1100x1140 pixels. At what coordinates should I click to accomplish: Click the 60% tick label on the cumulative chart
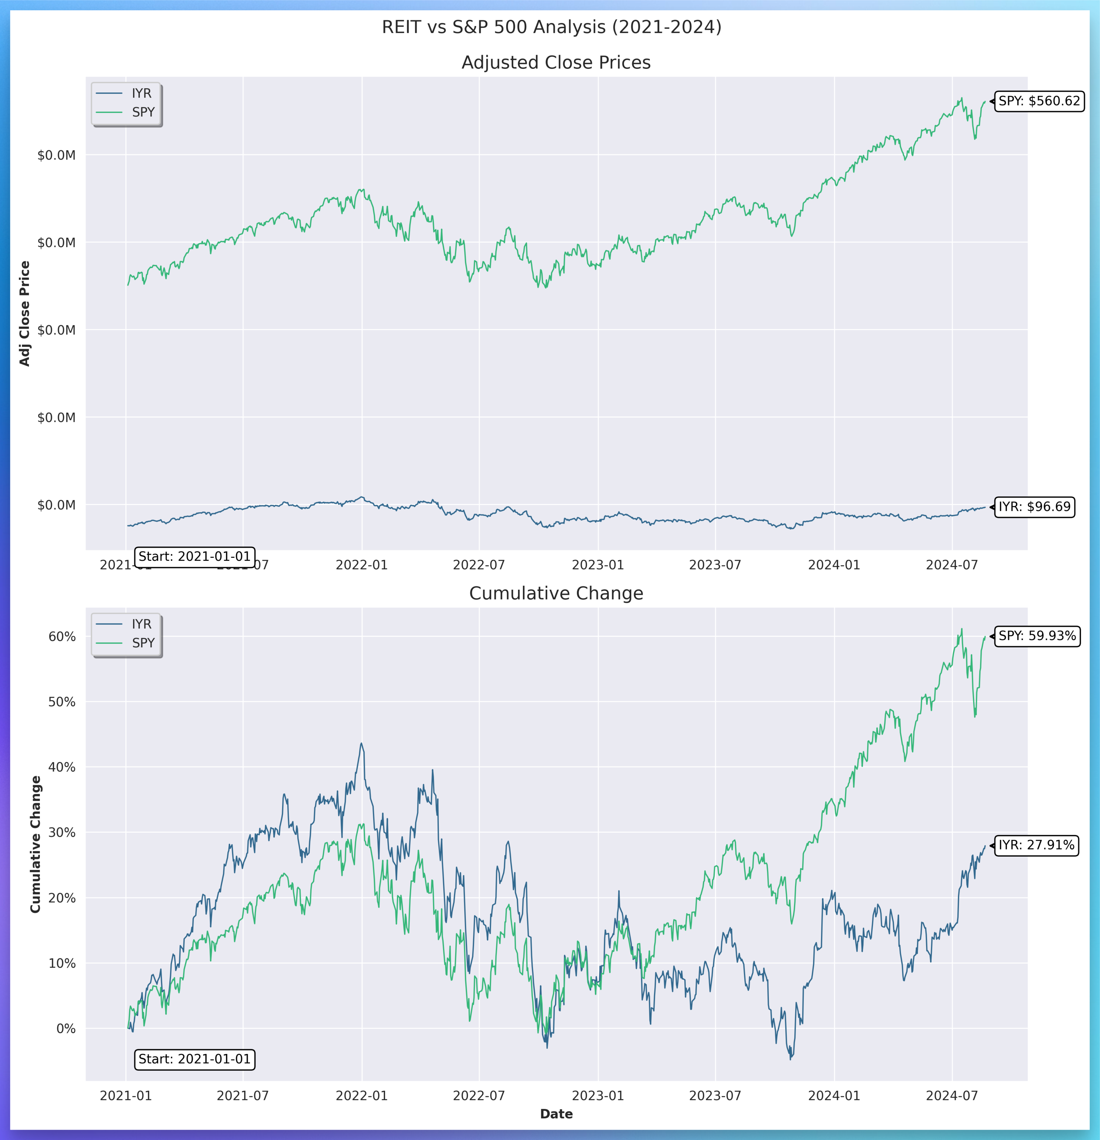tap(62, 637)
